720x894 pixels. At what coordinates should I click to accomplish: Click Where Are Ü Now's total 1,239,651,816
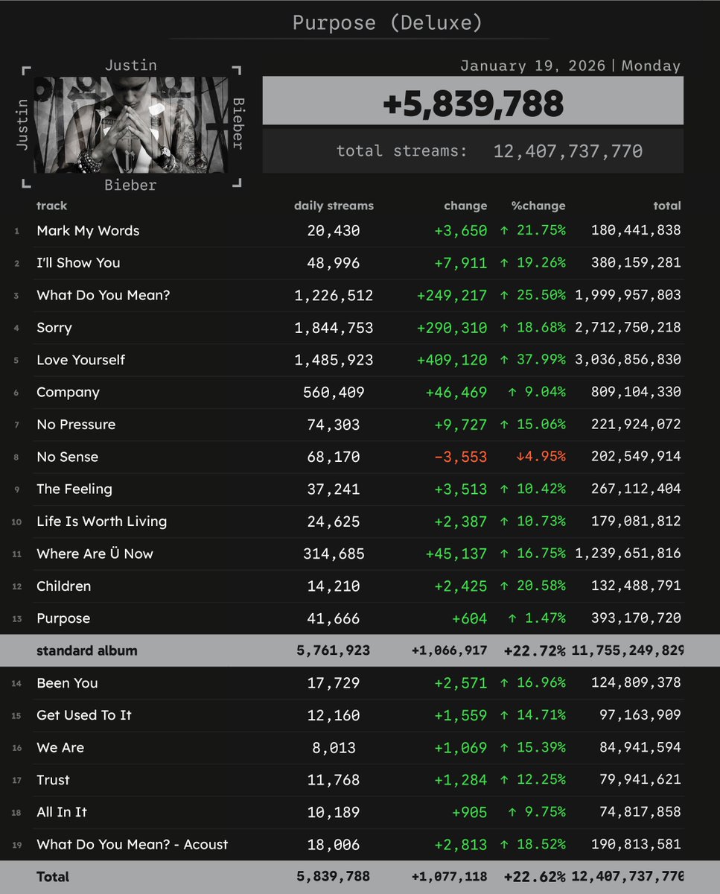click(x=628, y=554)
